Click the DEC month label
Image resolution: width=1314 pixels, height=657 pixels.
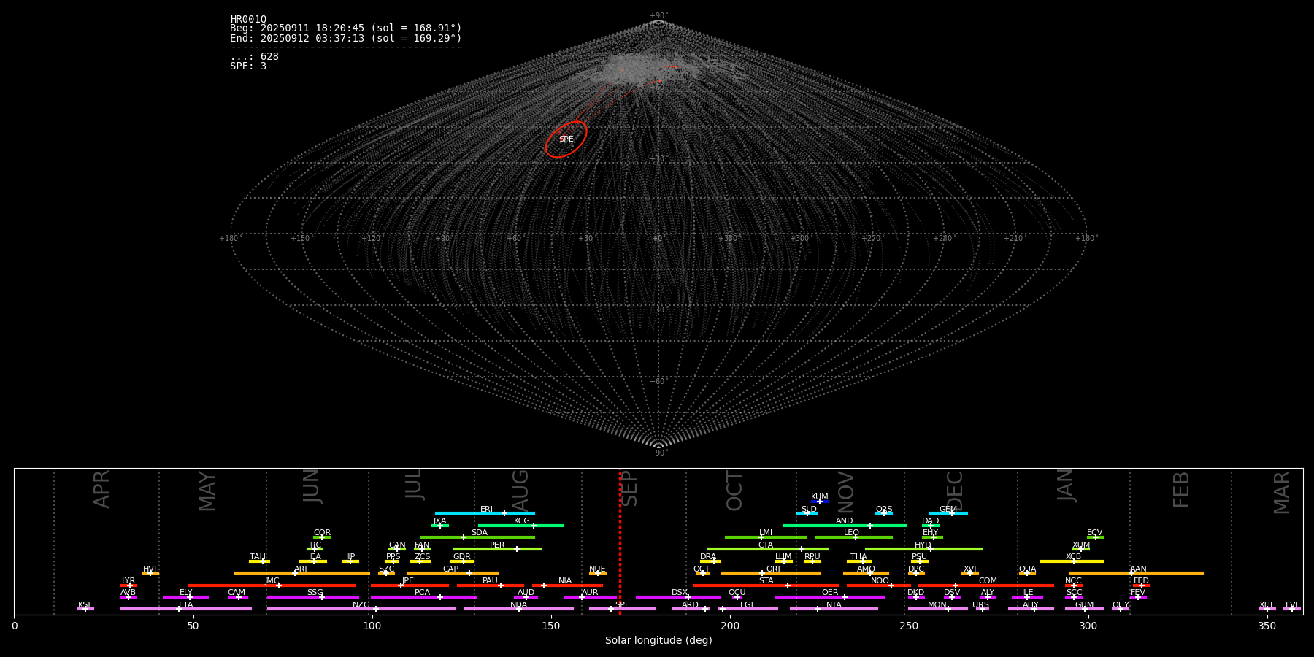[955, 491]
